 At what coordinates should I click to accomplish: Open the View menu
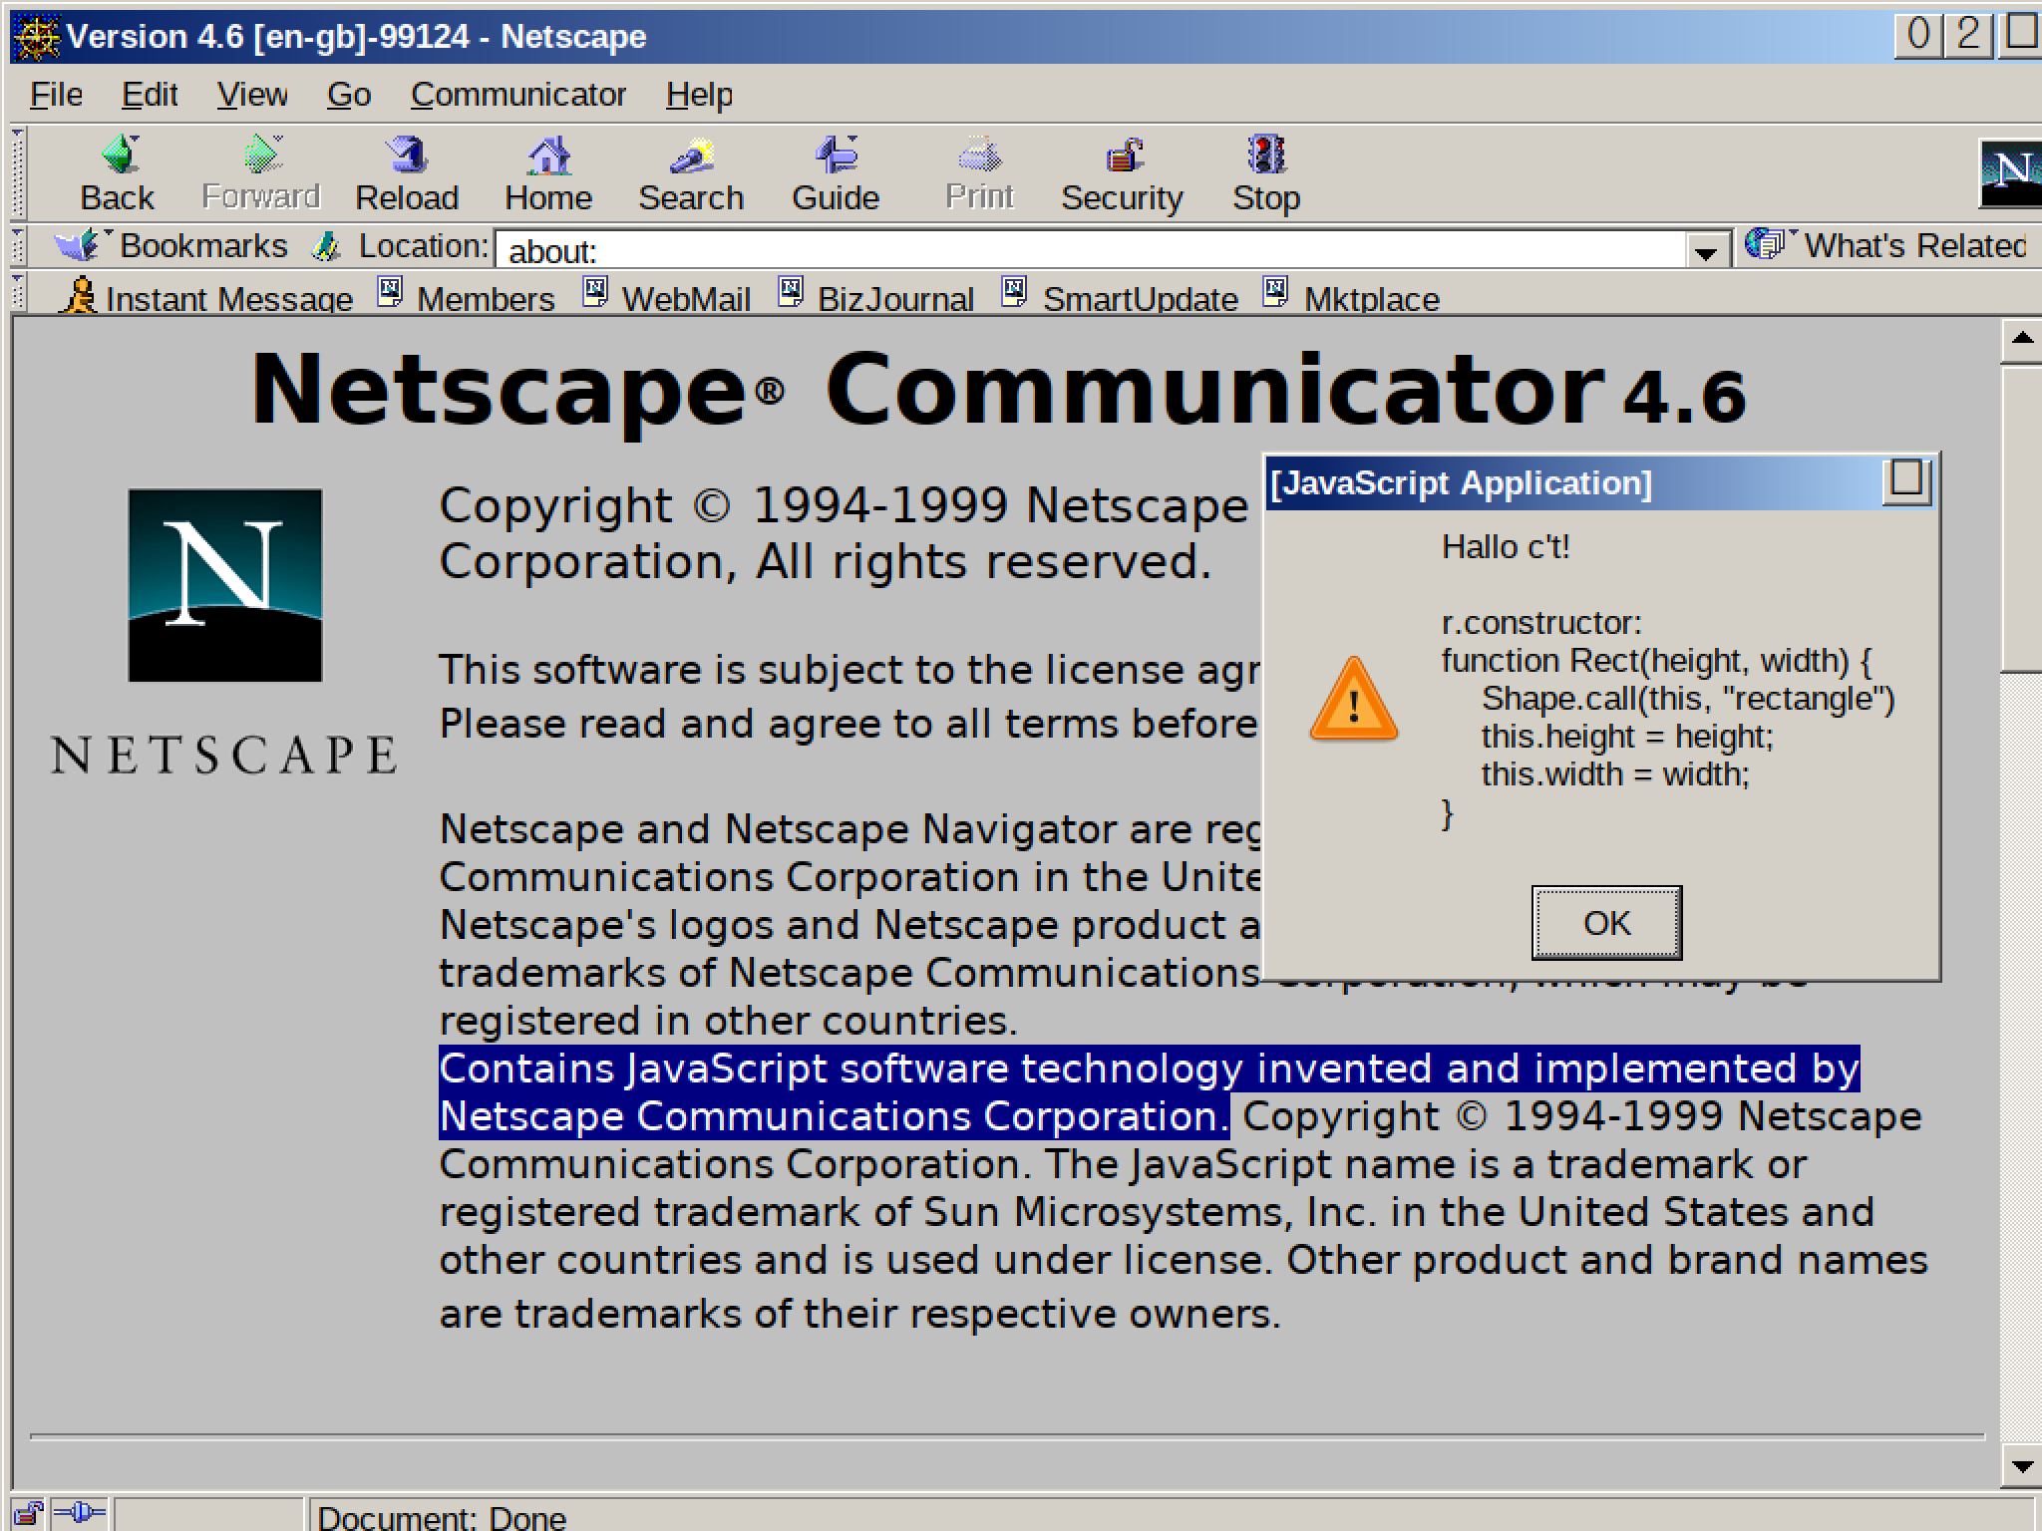click(252, 95)
